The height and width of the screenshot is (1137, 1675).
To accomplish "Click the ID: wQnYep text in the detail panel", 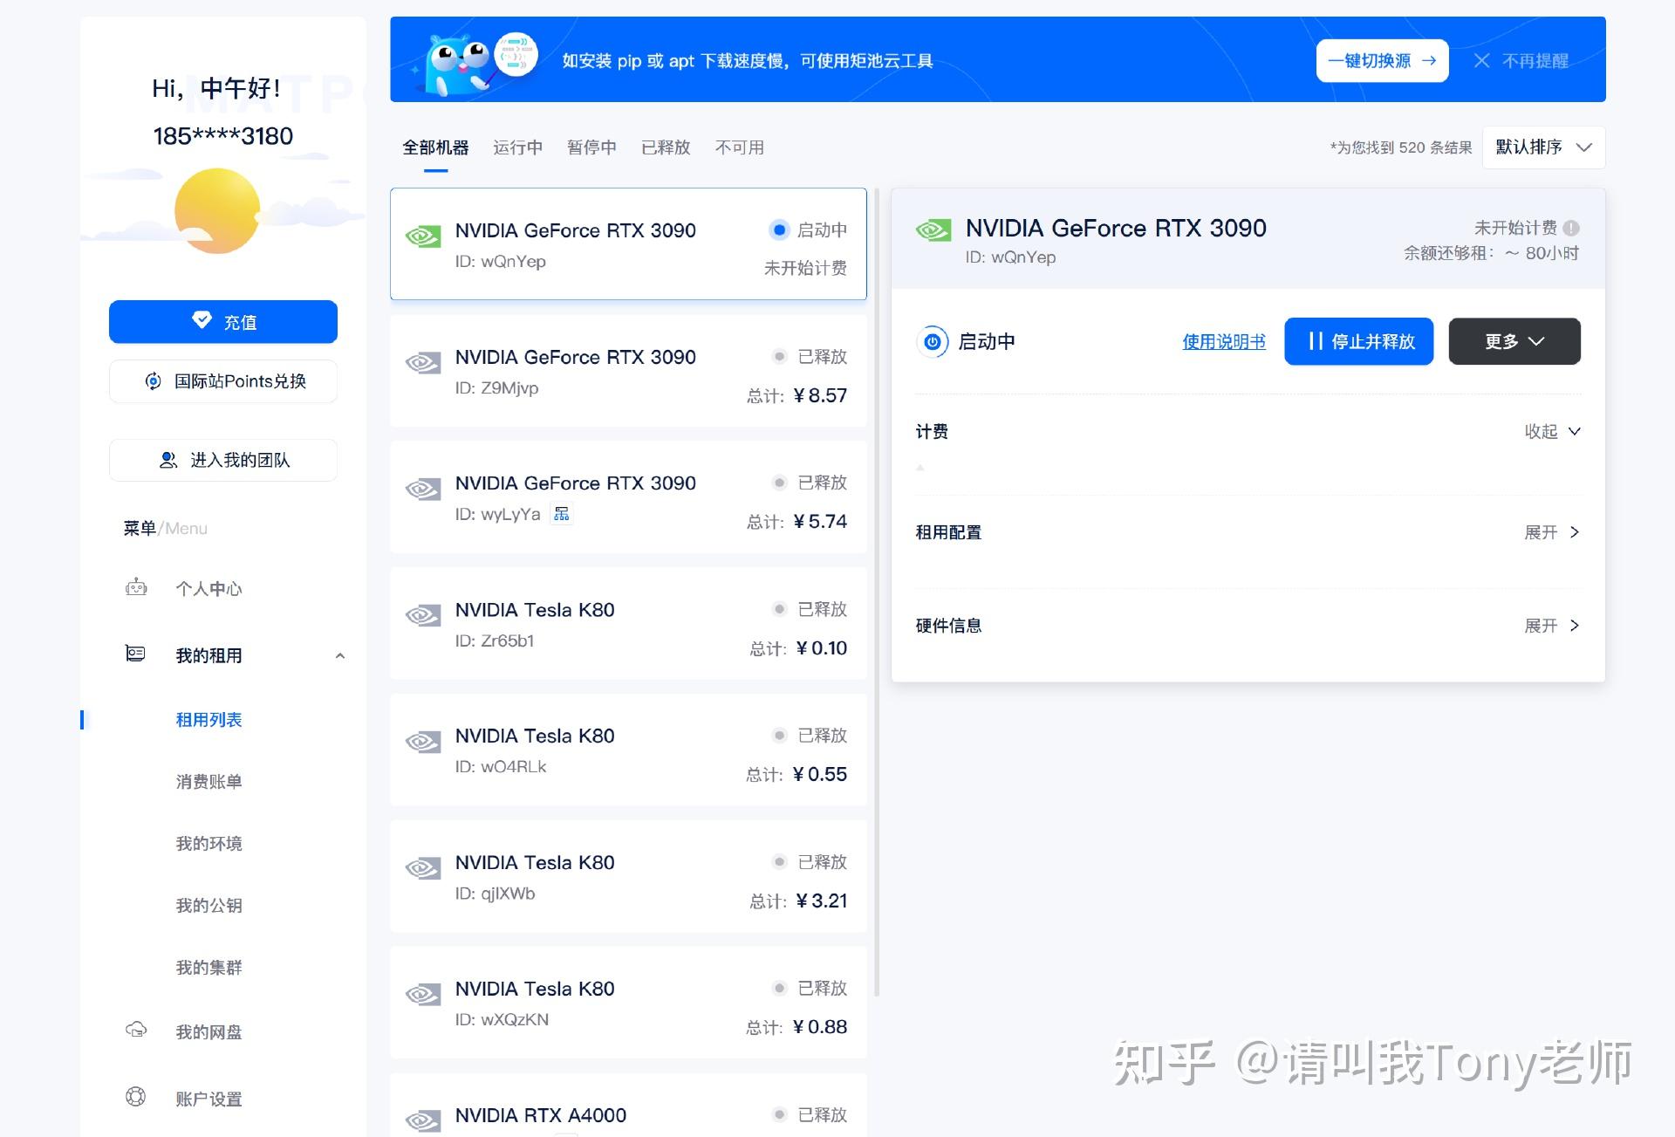I will (x=1010, y=257).
